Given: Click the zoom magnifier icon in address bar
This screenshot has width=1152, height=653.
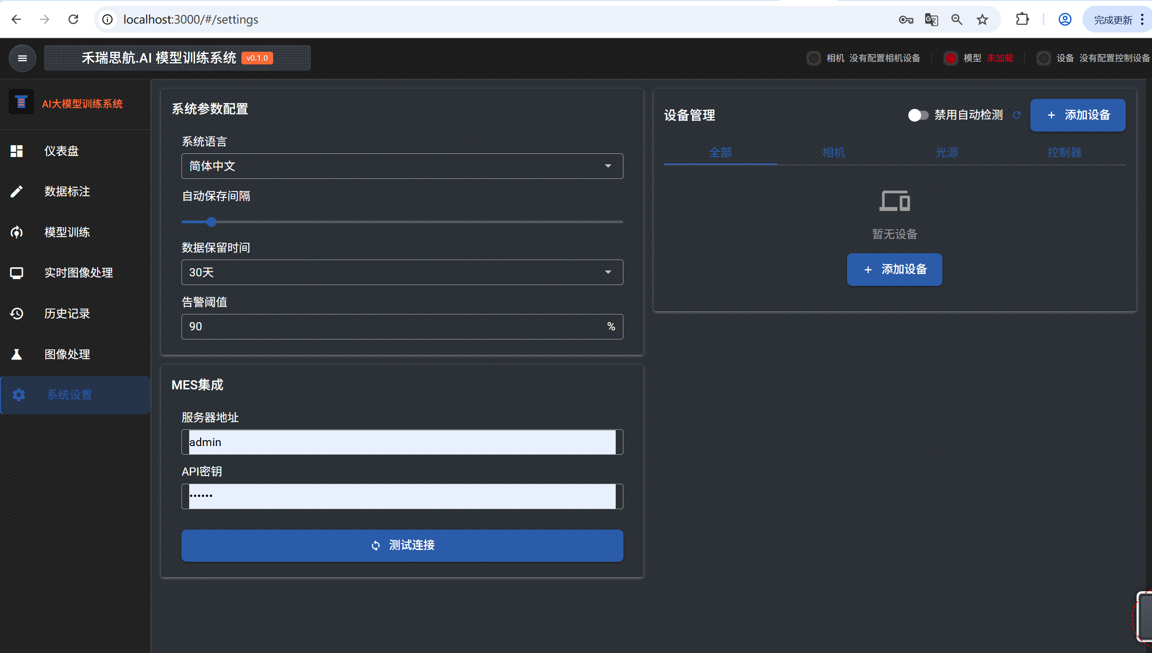Looking at the screenshot, I should tap(957, 20).
